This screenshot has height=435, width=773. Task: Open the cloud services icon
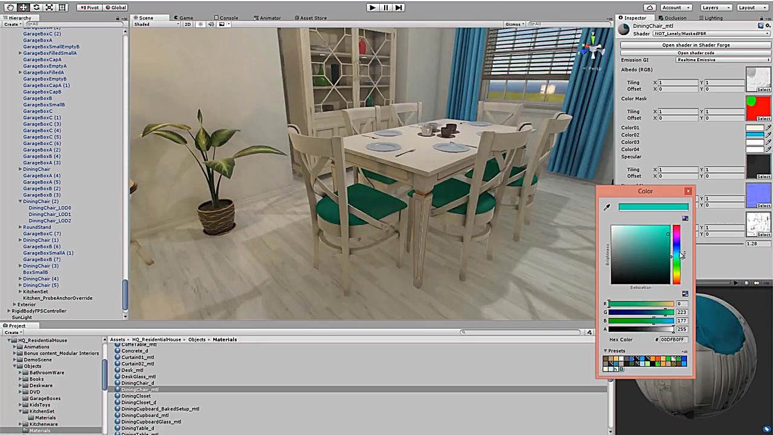pyautogui.click(x=649, y=7)
